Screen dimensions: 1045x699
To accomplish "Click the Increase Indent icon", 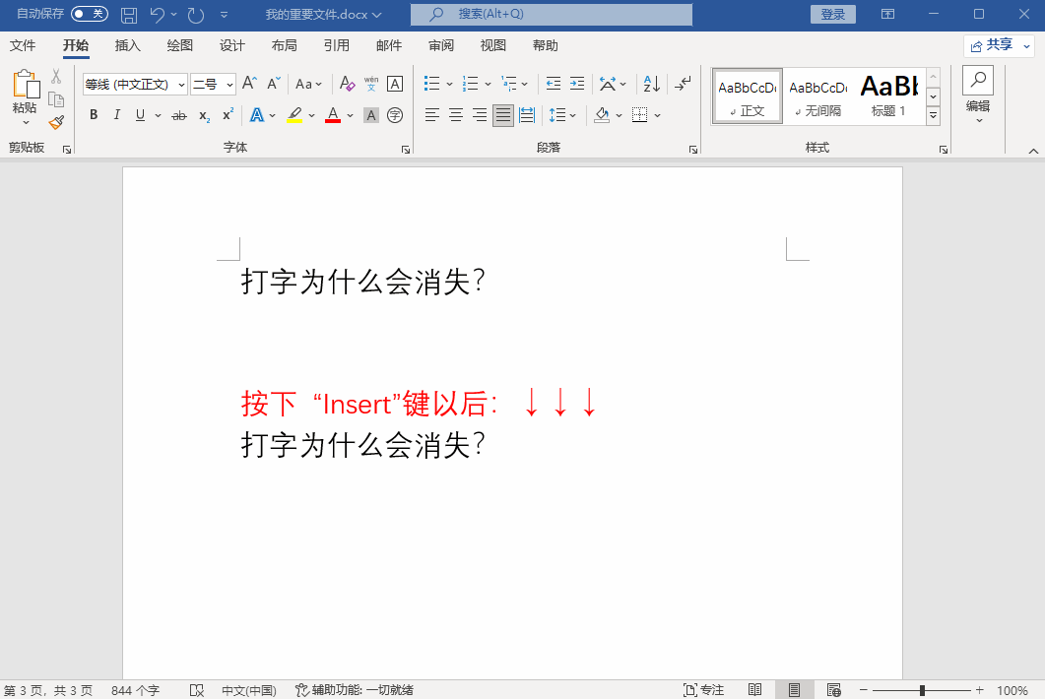I will pos(577,84).
